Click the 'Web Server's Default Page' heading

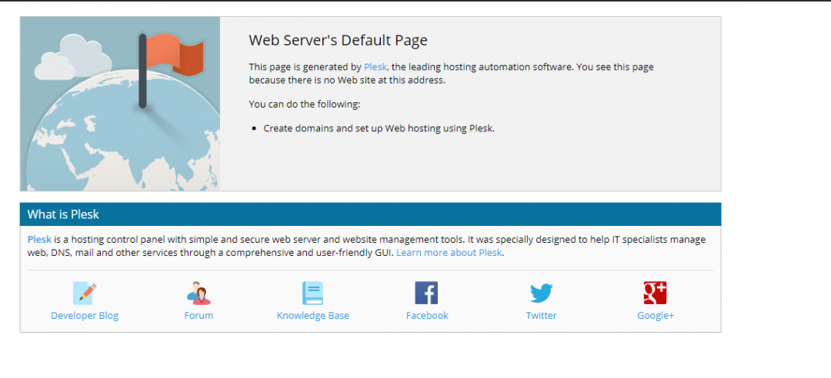[x=338, y=41]
